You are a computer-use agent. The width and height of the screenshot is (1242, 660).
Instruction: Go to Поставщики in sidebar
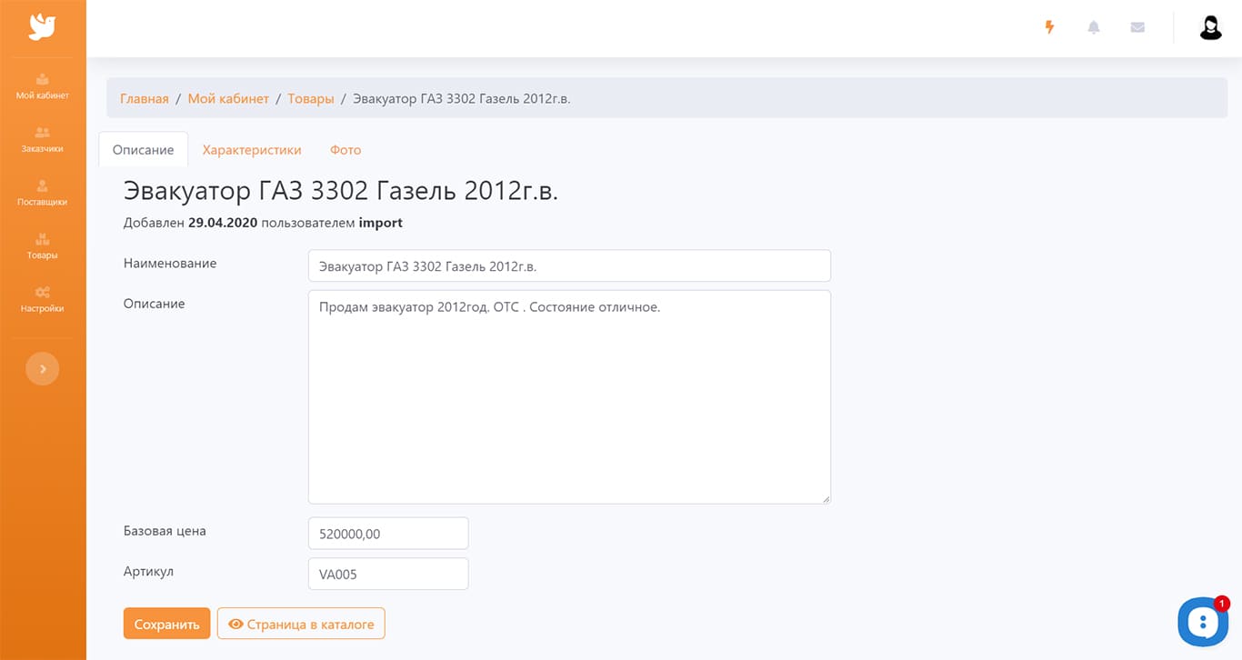(x=43, y=193)
